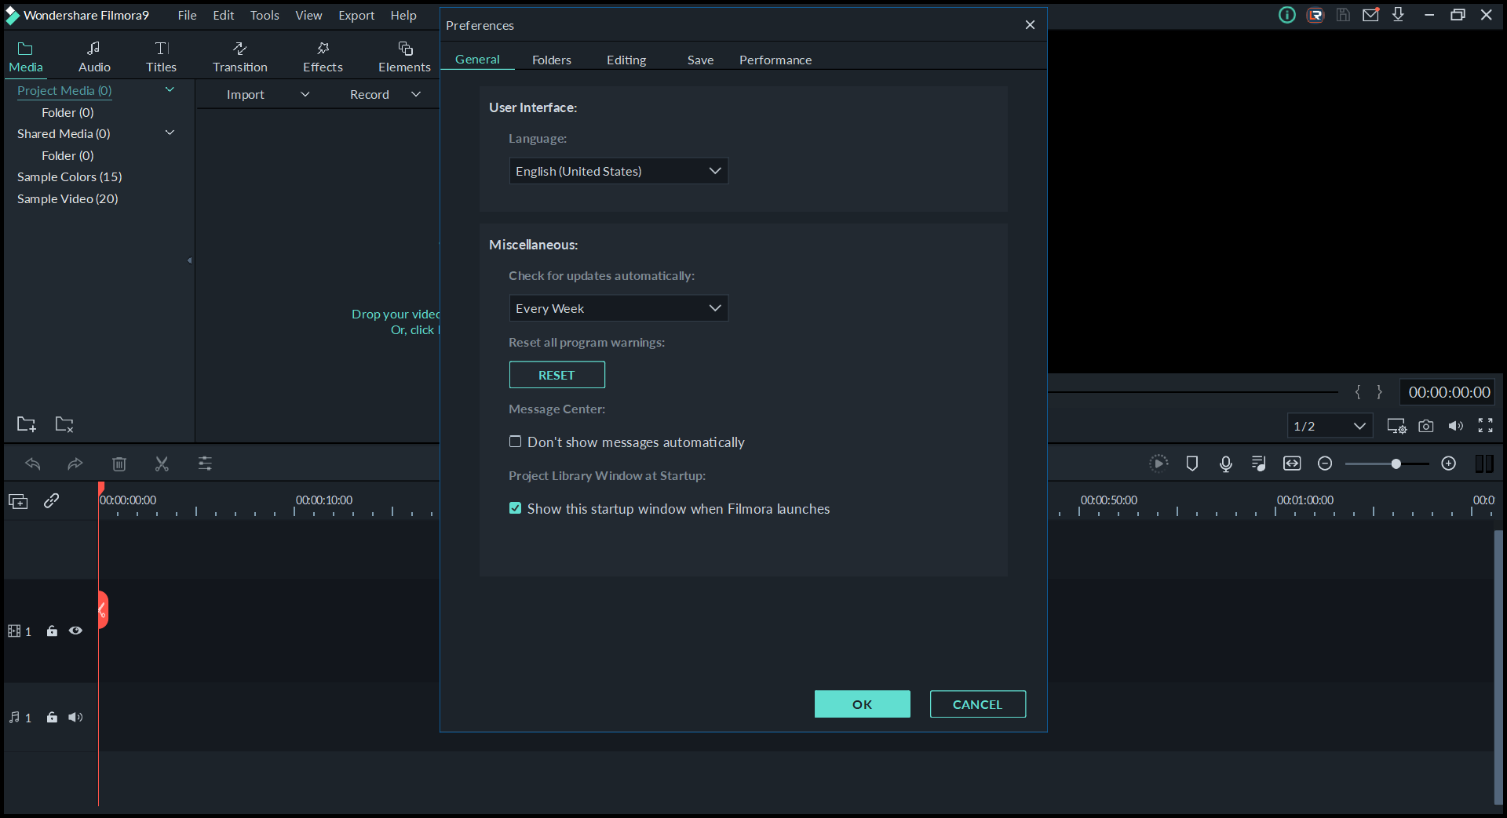Viewport: 1507px width, 818px height.
Task: Open the Effects library
Action: 323,57
